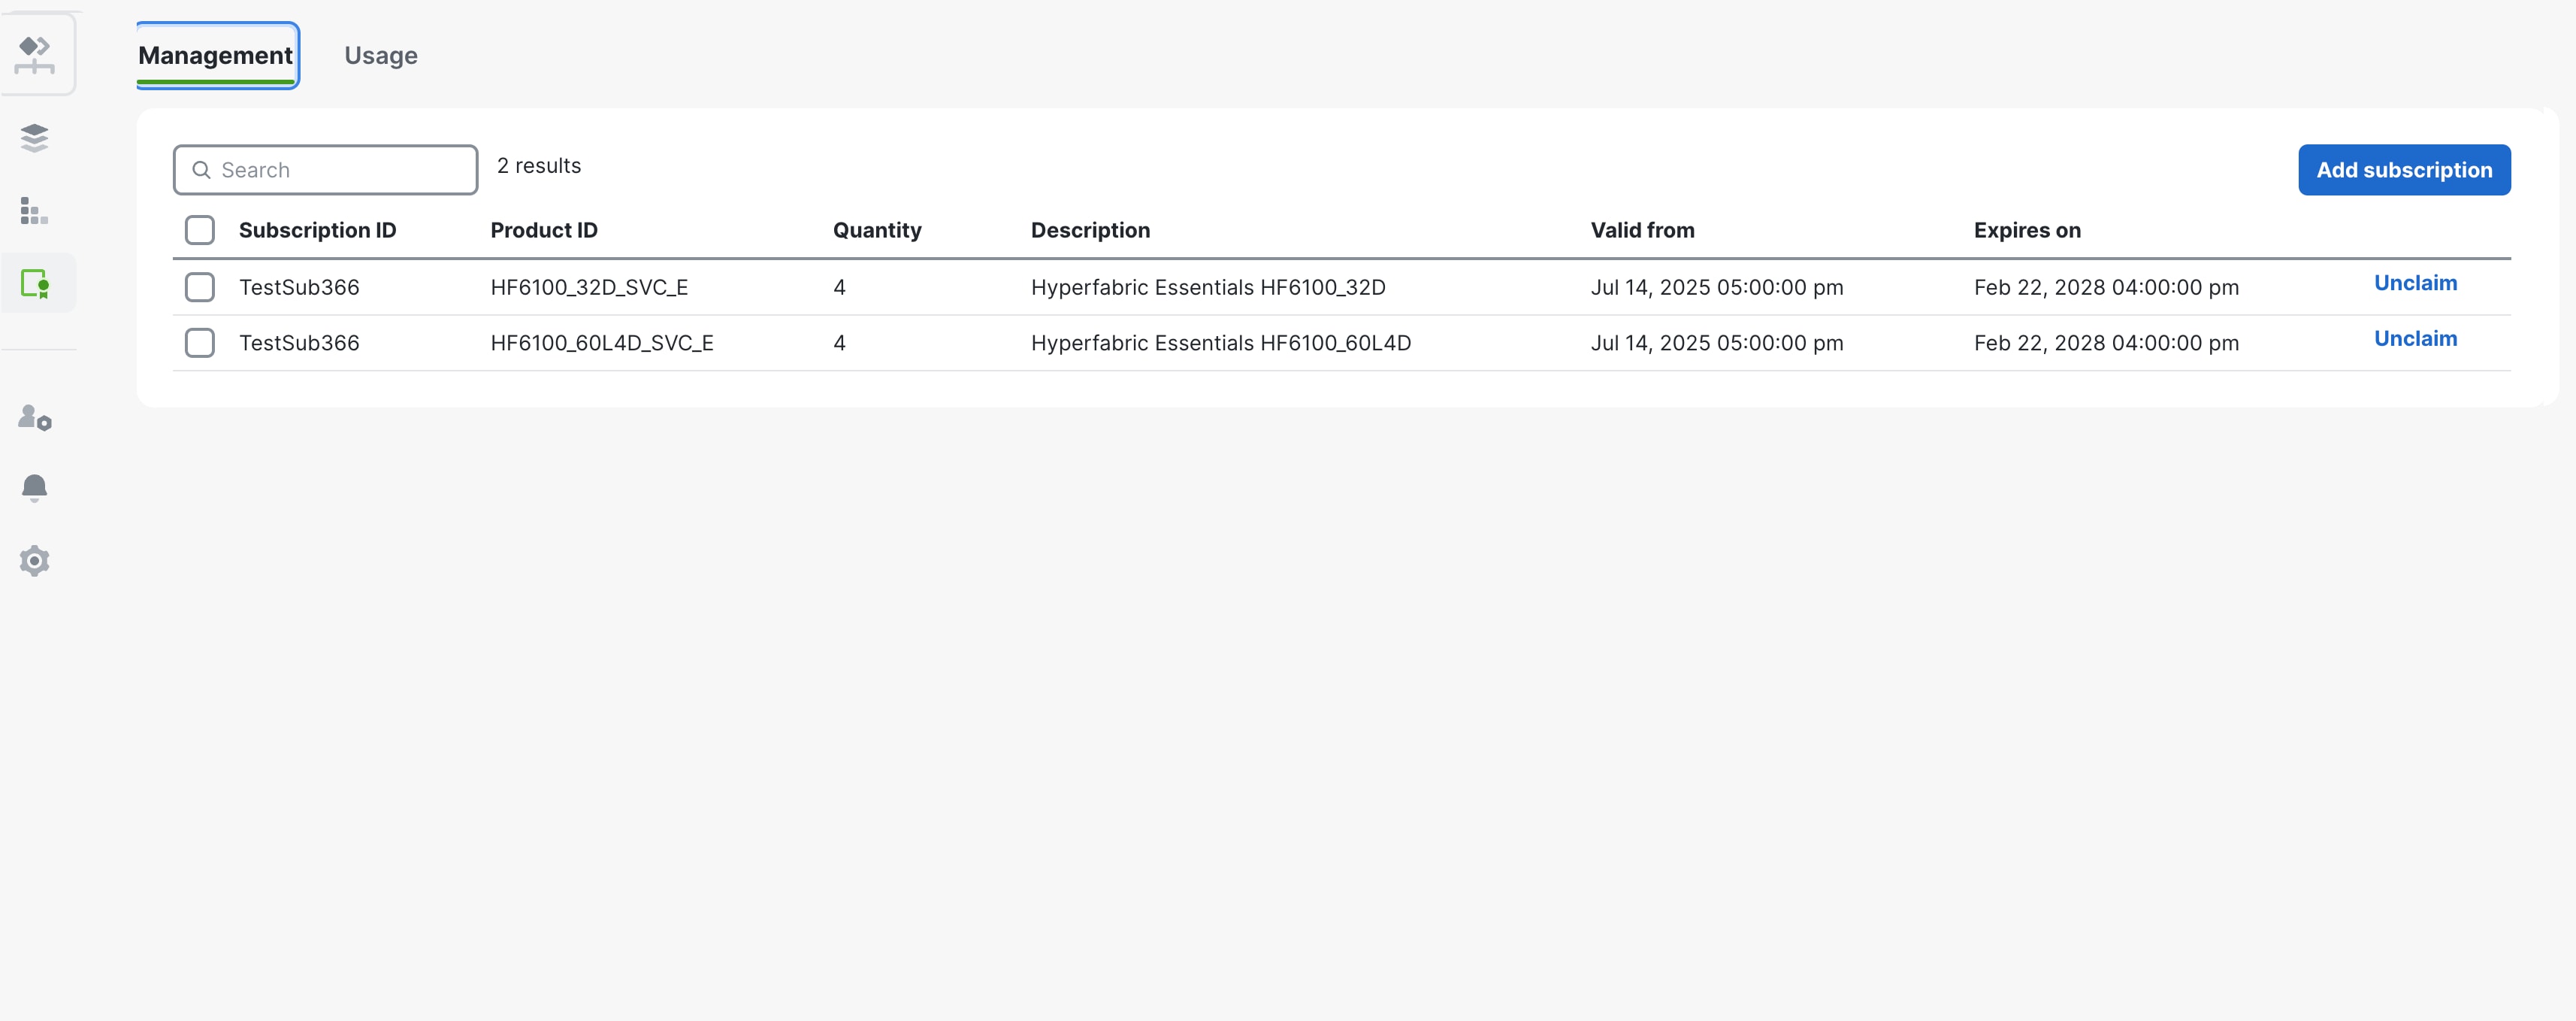Open the settings gear icon
This screenshot has width=2576, height=1021.
pos(35,561)
